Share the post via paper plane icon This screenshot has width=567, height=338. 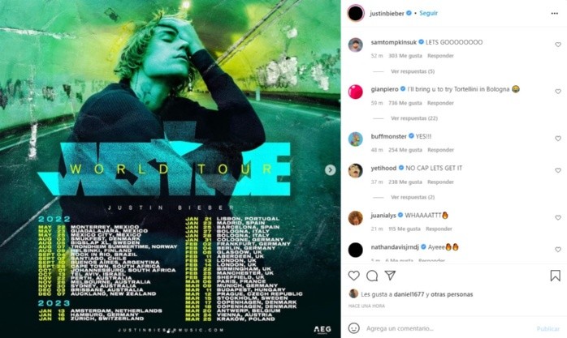[390, 276]
